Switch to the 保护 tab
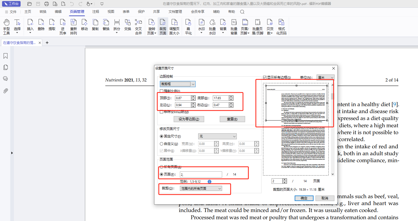The height and width of the screenshot is (221, 418). [x=141, y=12]
